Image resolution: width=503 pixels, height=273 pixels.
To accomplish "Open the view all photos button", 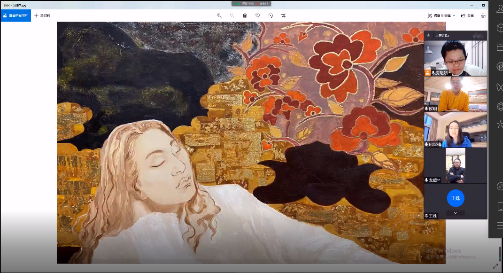I will pyautogui.click(x=15, y=16).
